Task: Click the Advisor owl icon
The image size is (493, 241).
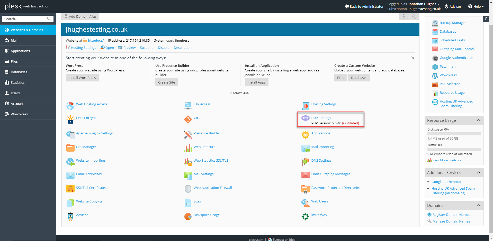Action: (x=70, y=216)
